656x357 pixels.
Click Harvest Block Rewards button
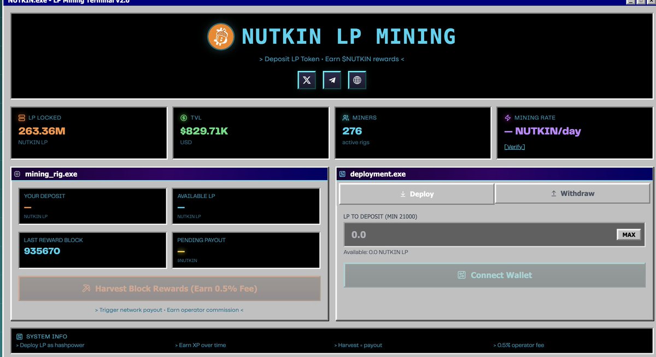tap(169, 289)
